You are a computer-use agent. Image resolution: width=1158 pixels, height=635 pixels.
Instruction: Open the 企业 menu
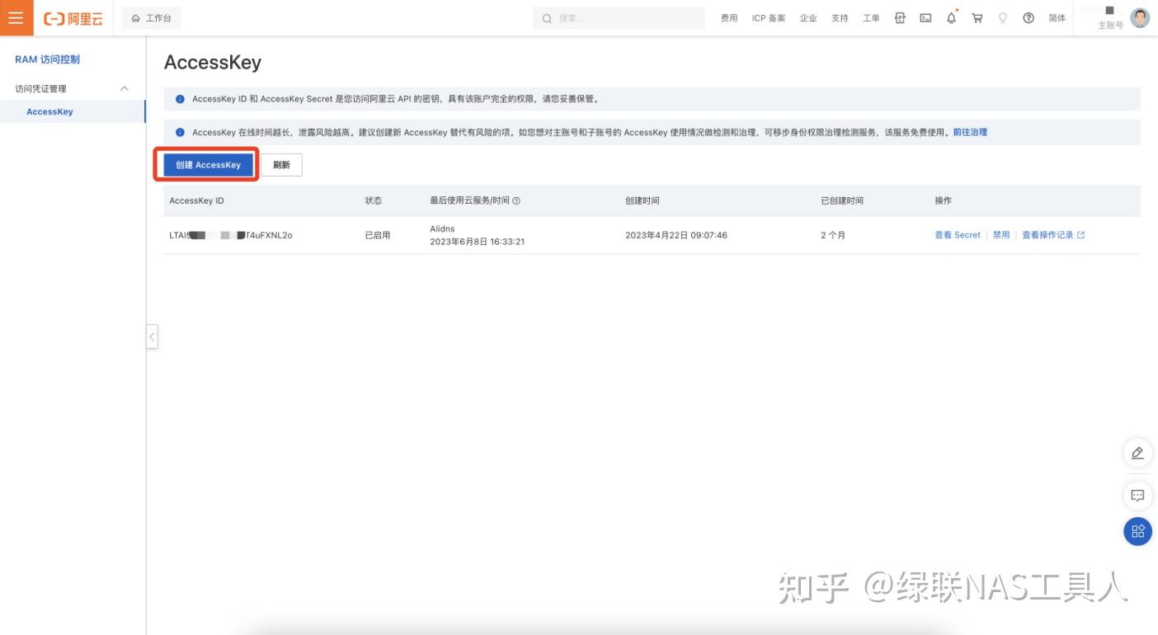[x=808, y=18]
